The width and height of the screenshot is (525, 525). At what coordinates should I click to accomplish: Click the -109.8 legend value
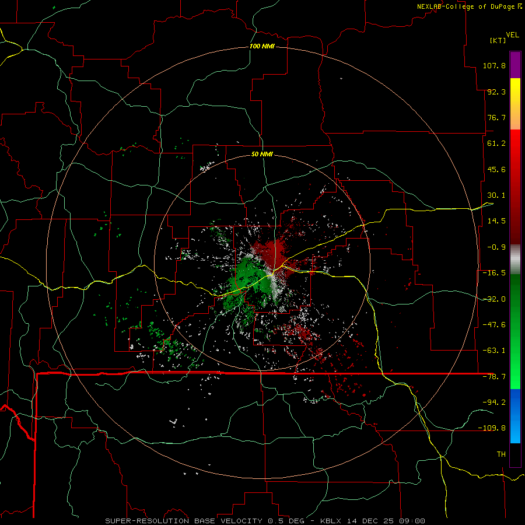point(492,428)
